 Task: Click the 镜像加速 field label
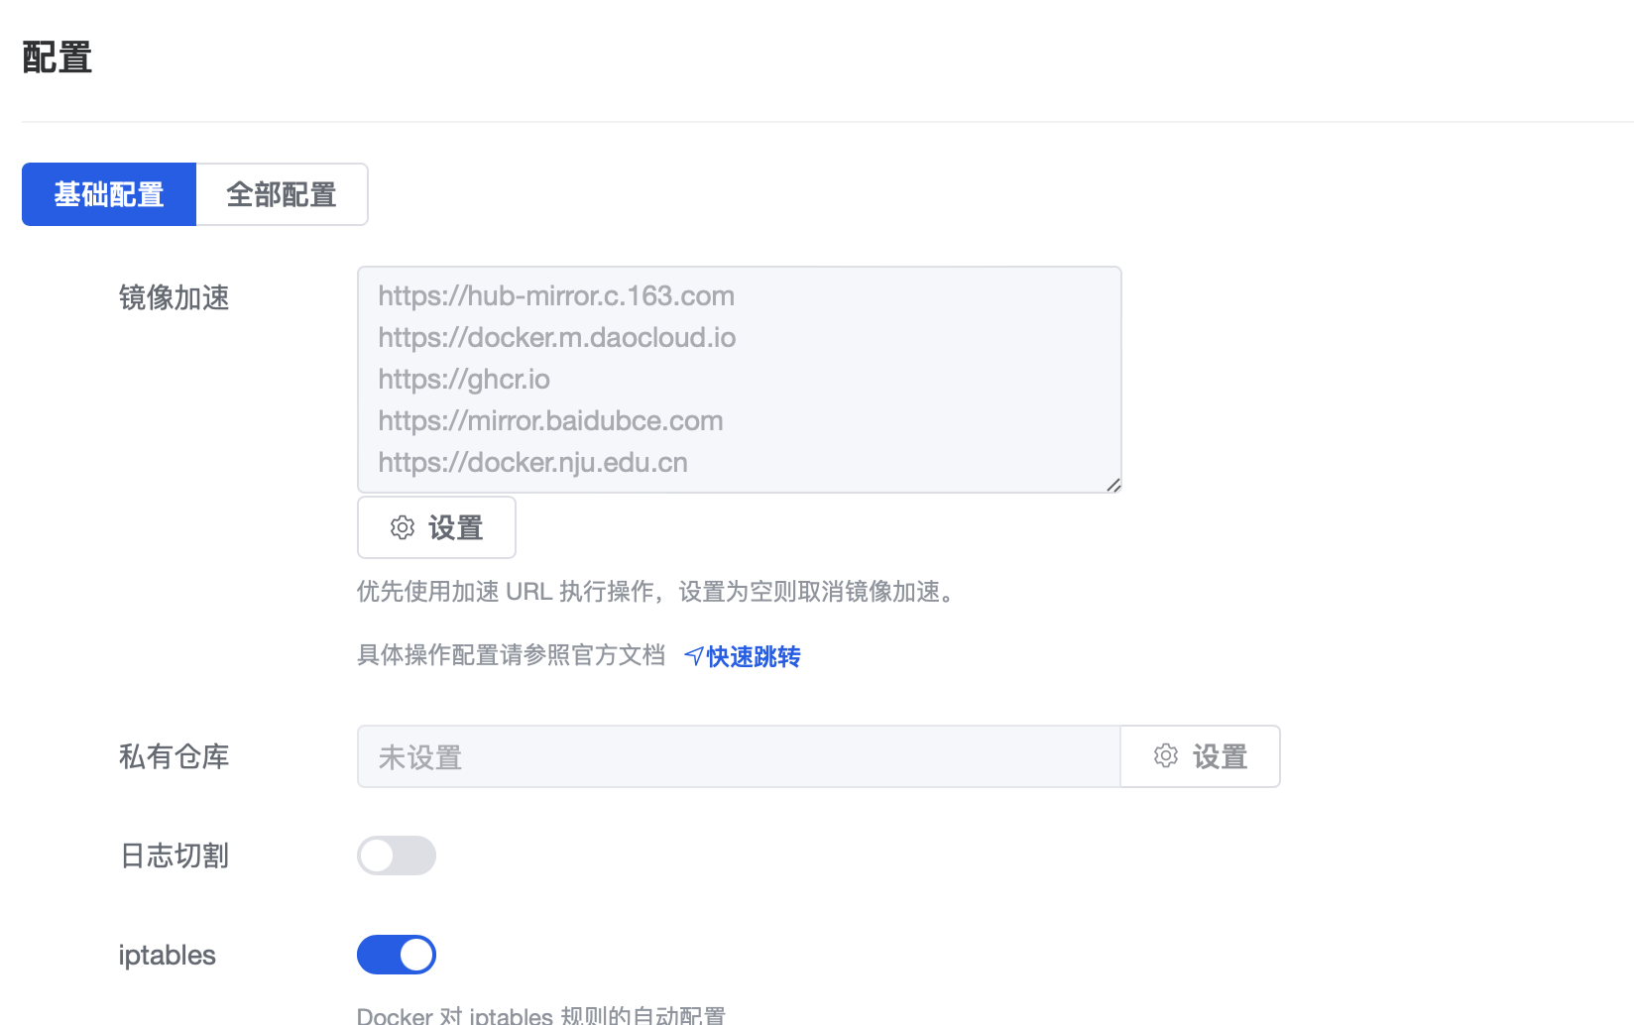click(x=174, y=297)
